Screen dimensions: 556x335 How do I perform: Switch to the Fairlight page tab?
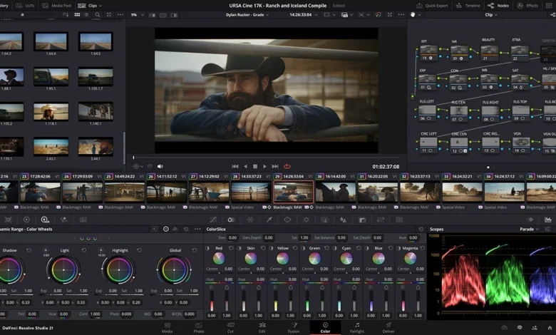pyautogui.click(x=356, y=327)
